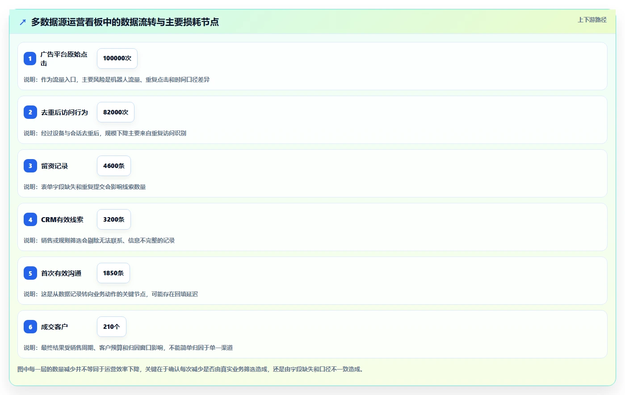Click the 上下游路径 label in the header

592,20
